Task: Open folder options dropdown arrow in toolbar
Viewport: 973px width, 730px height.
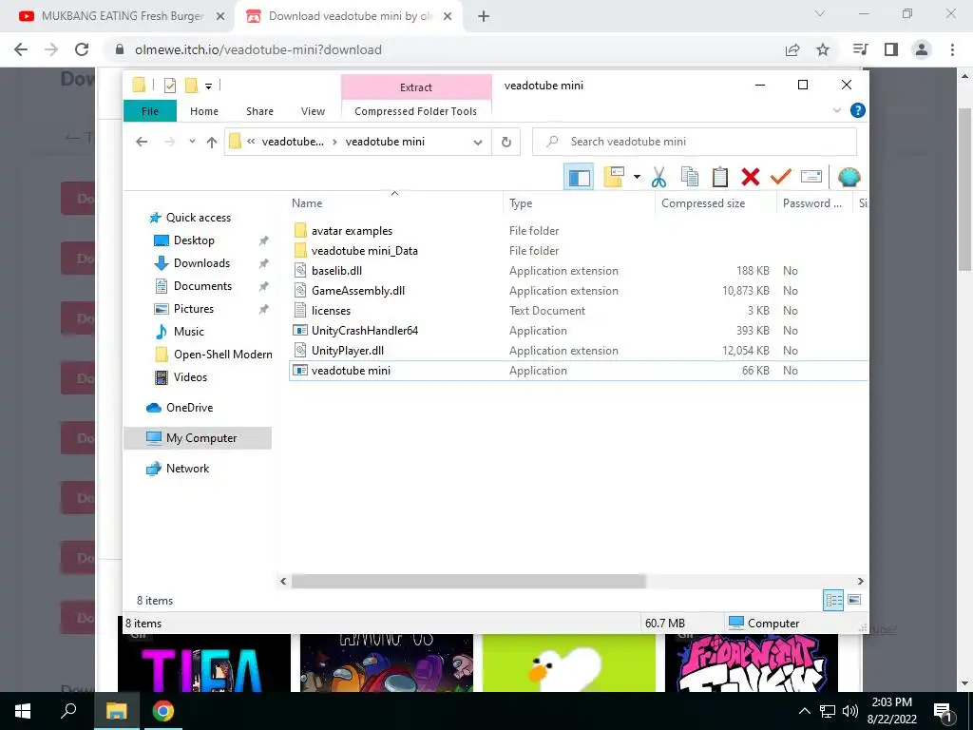Action: [x=637, y=178]
